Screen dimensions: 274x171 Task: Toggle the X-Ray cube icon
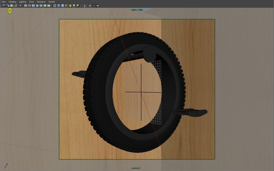90,5
